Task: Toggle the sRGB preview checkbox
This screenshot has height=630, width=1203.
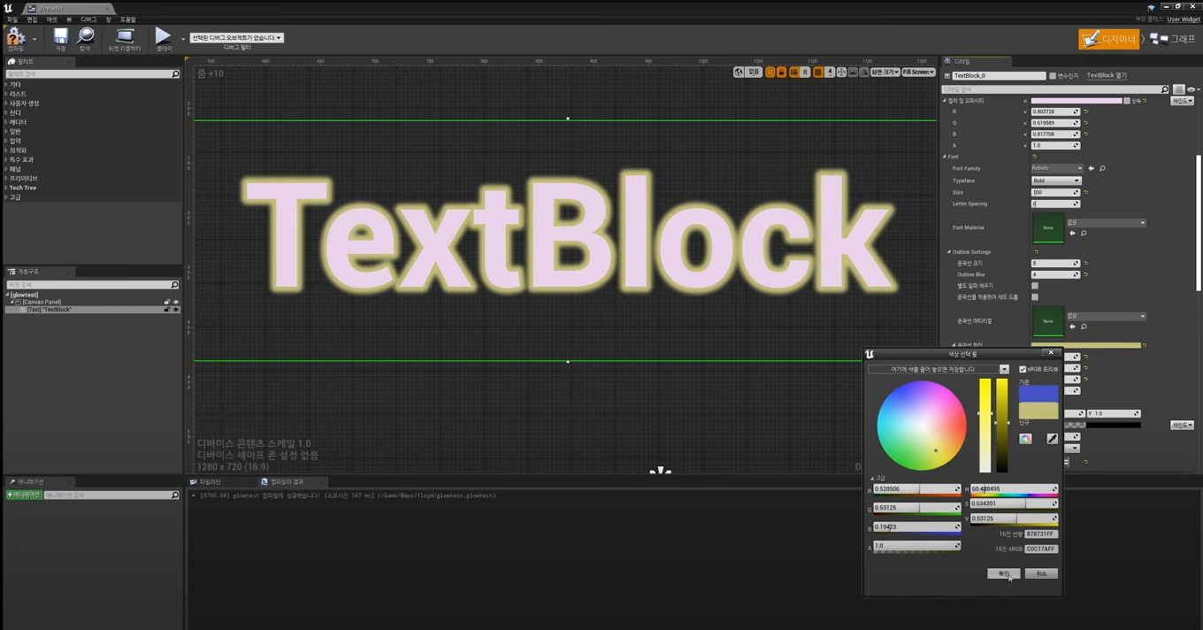Action: pyautogui.click(x=1023, y=370)
